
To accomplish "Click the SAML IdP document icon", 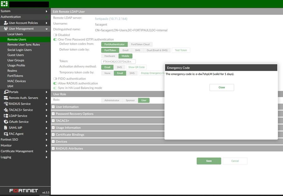I will [x=6, y=128].
